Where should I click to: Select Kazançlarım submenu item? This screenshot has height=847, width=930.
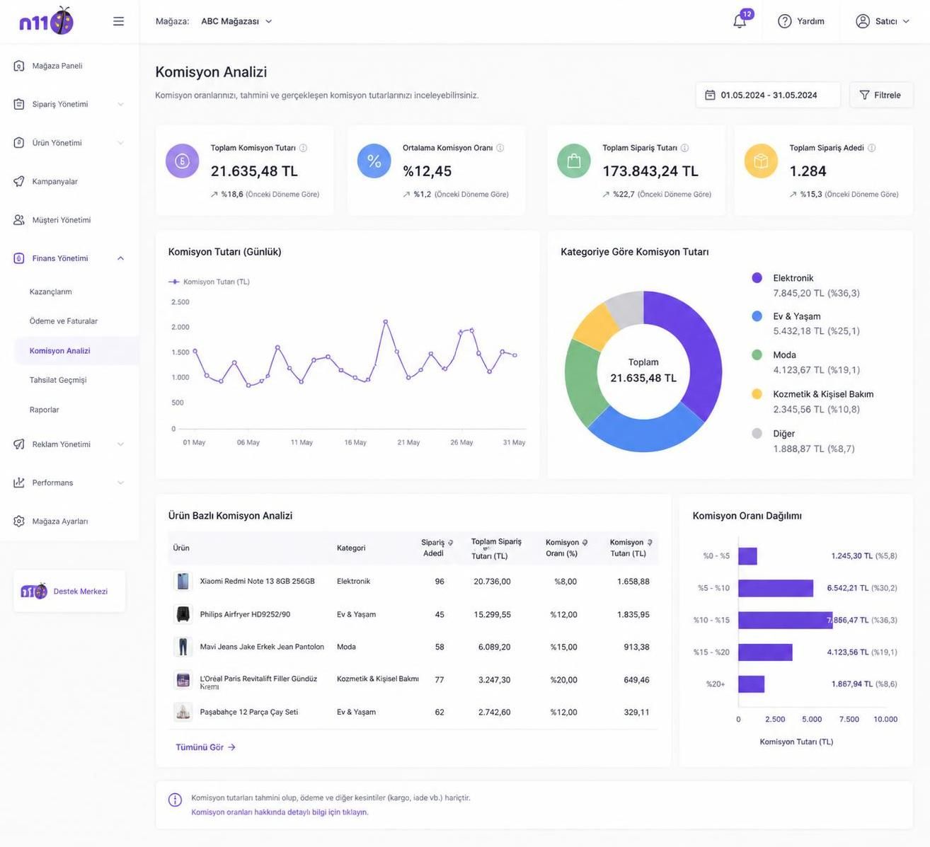pyautogui.click(x=51, y=292)
